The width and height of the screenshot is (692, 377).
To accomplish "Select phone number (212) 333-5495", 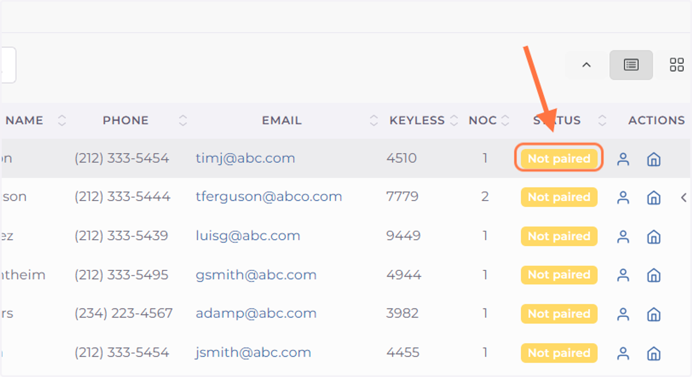I will (x=121, y=275).
